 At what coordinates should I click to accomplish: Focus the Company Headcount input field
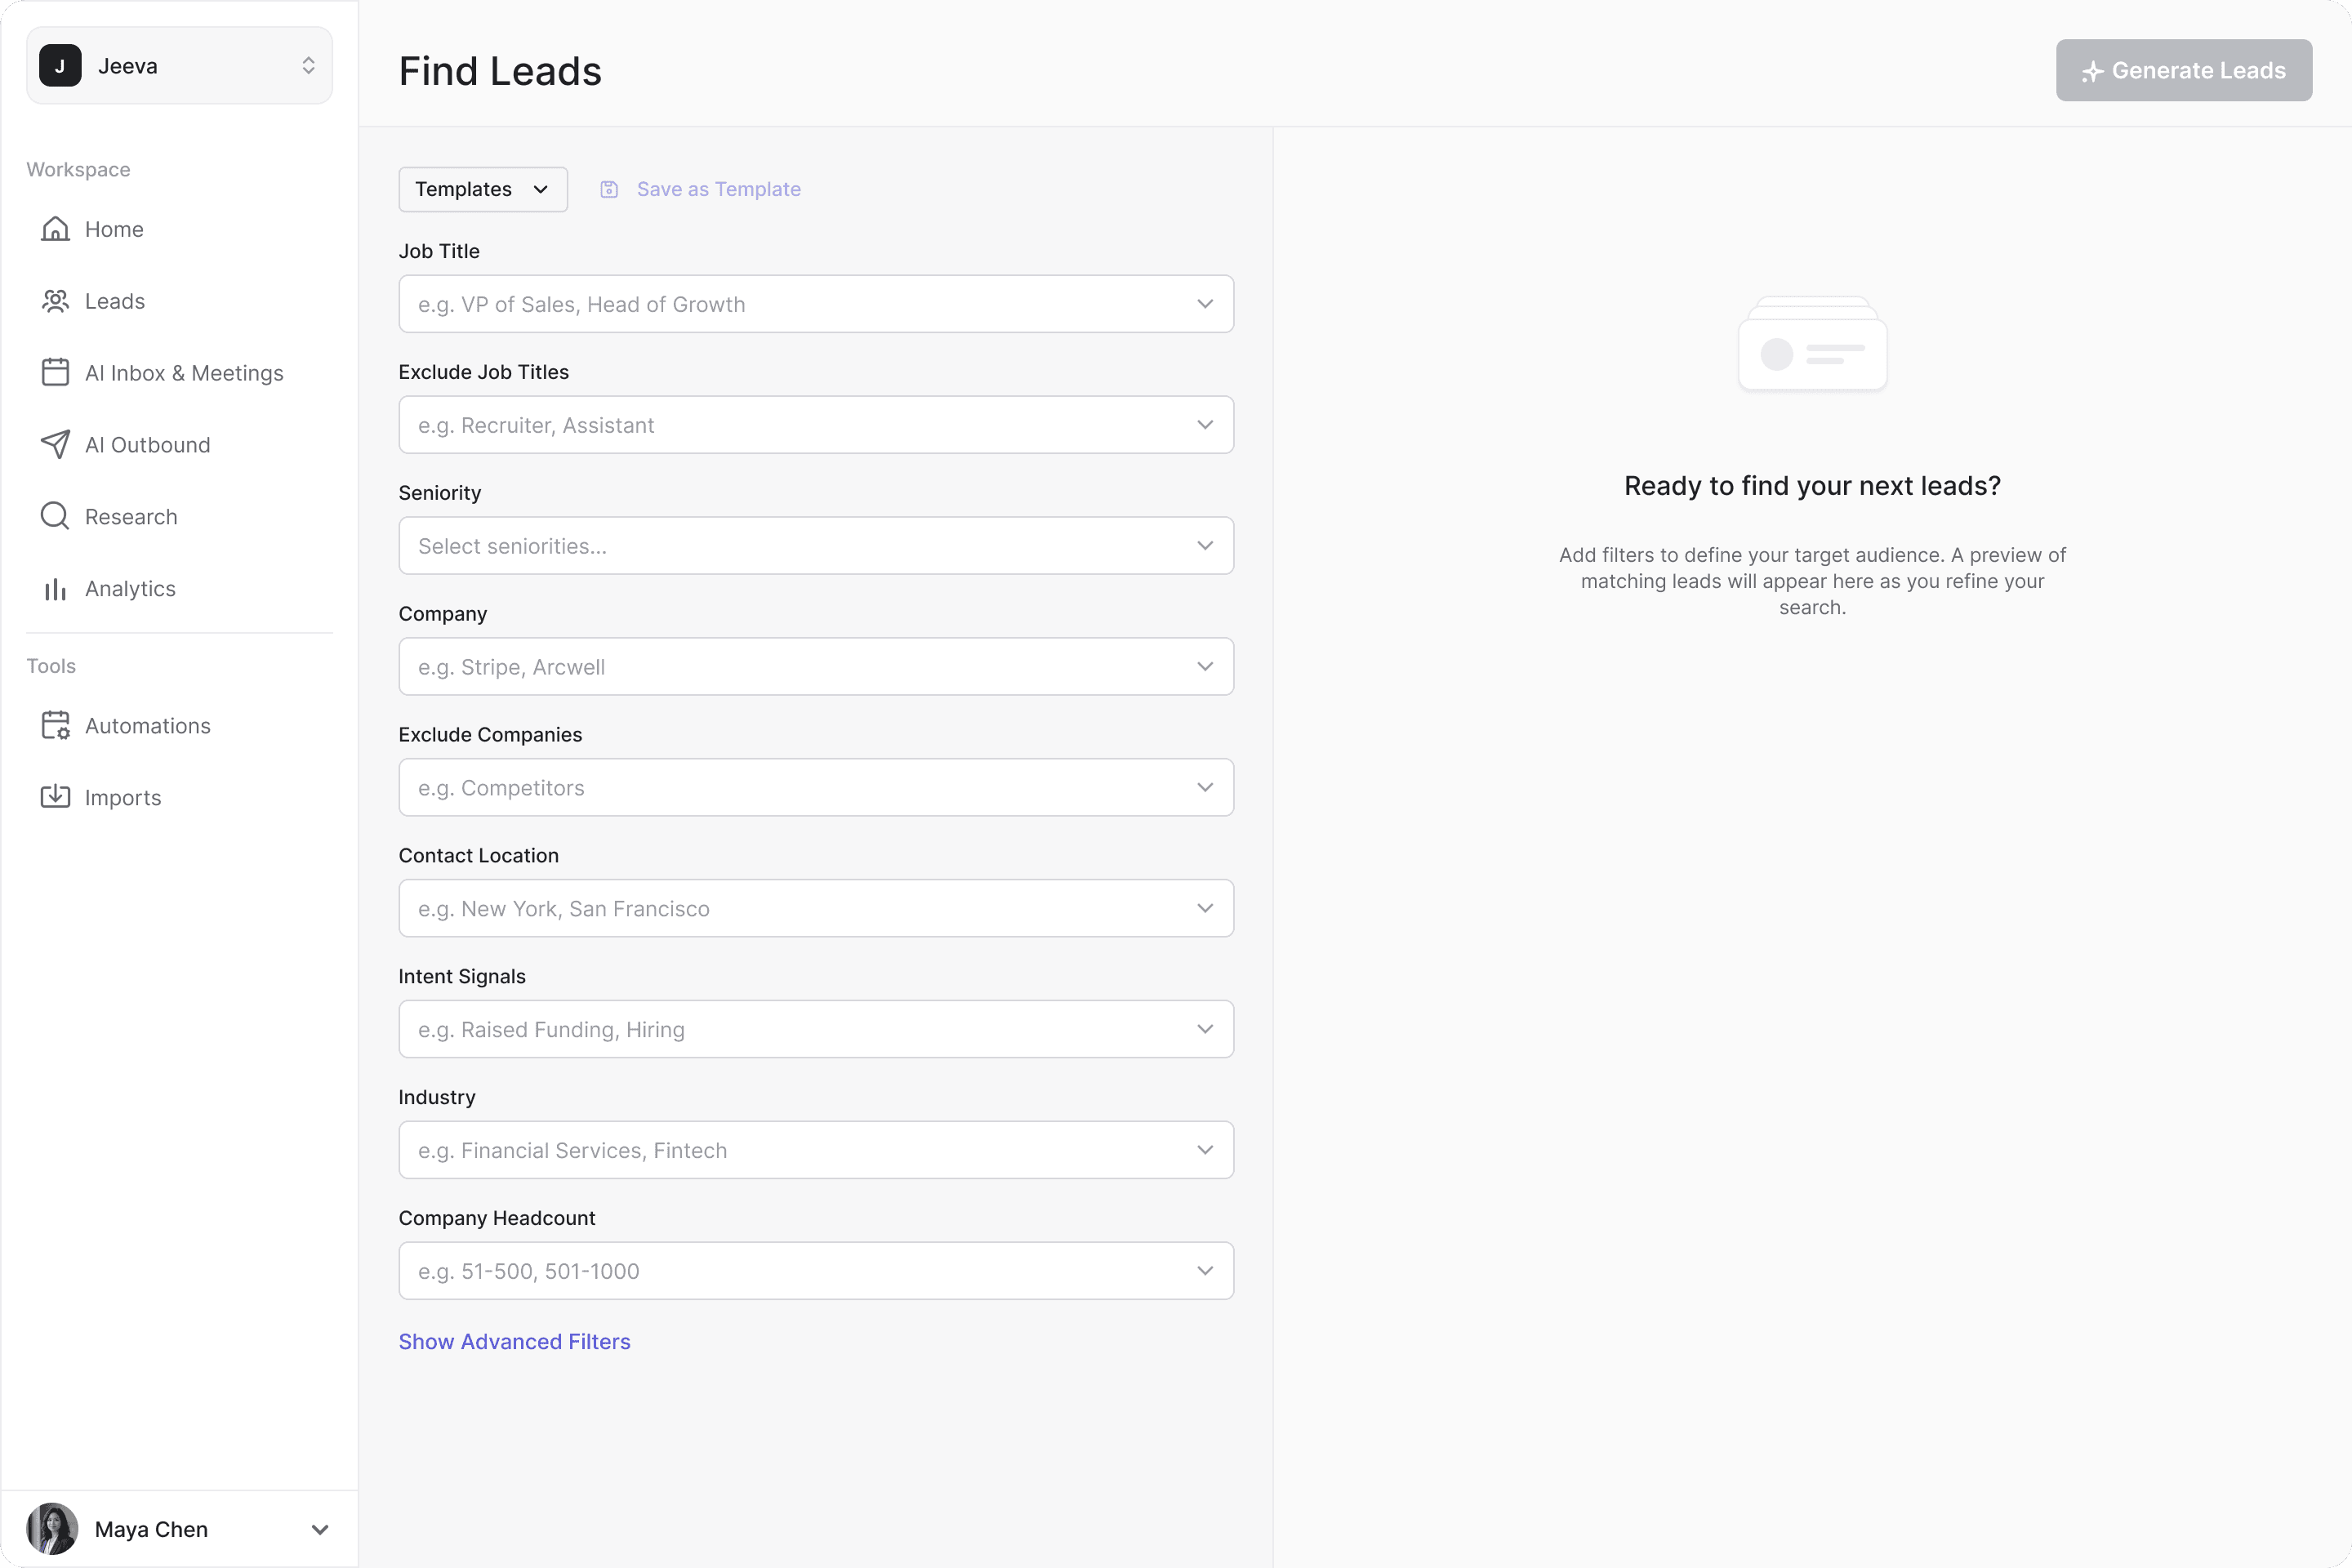tap(816, 1271)
